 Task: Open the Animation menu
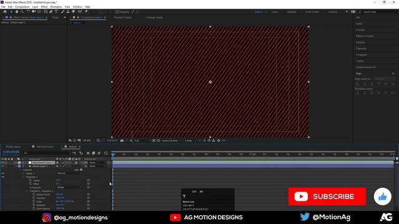pyautogui.click(x=56, y=7)
